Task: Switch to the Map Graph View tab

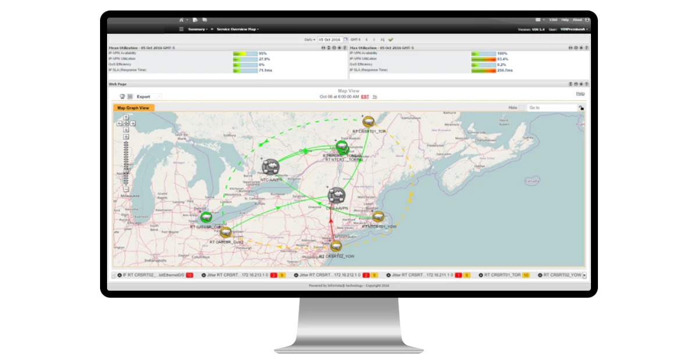Action: [134, 108]
